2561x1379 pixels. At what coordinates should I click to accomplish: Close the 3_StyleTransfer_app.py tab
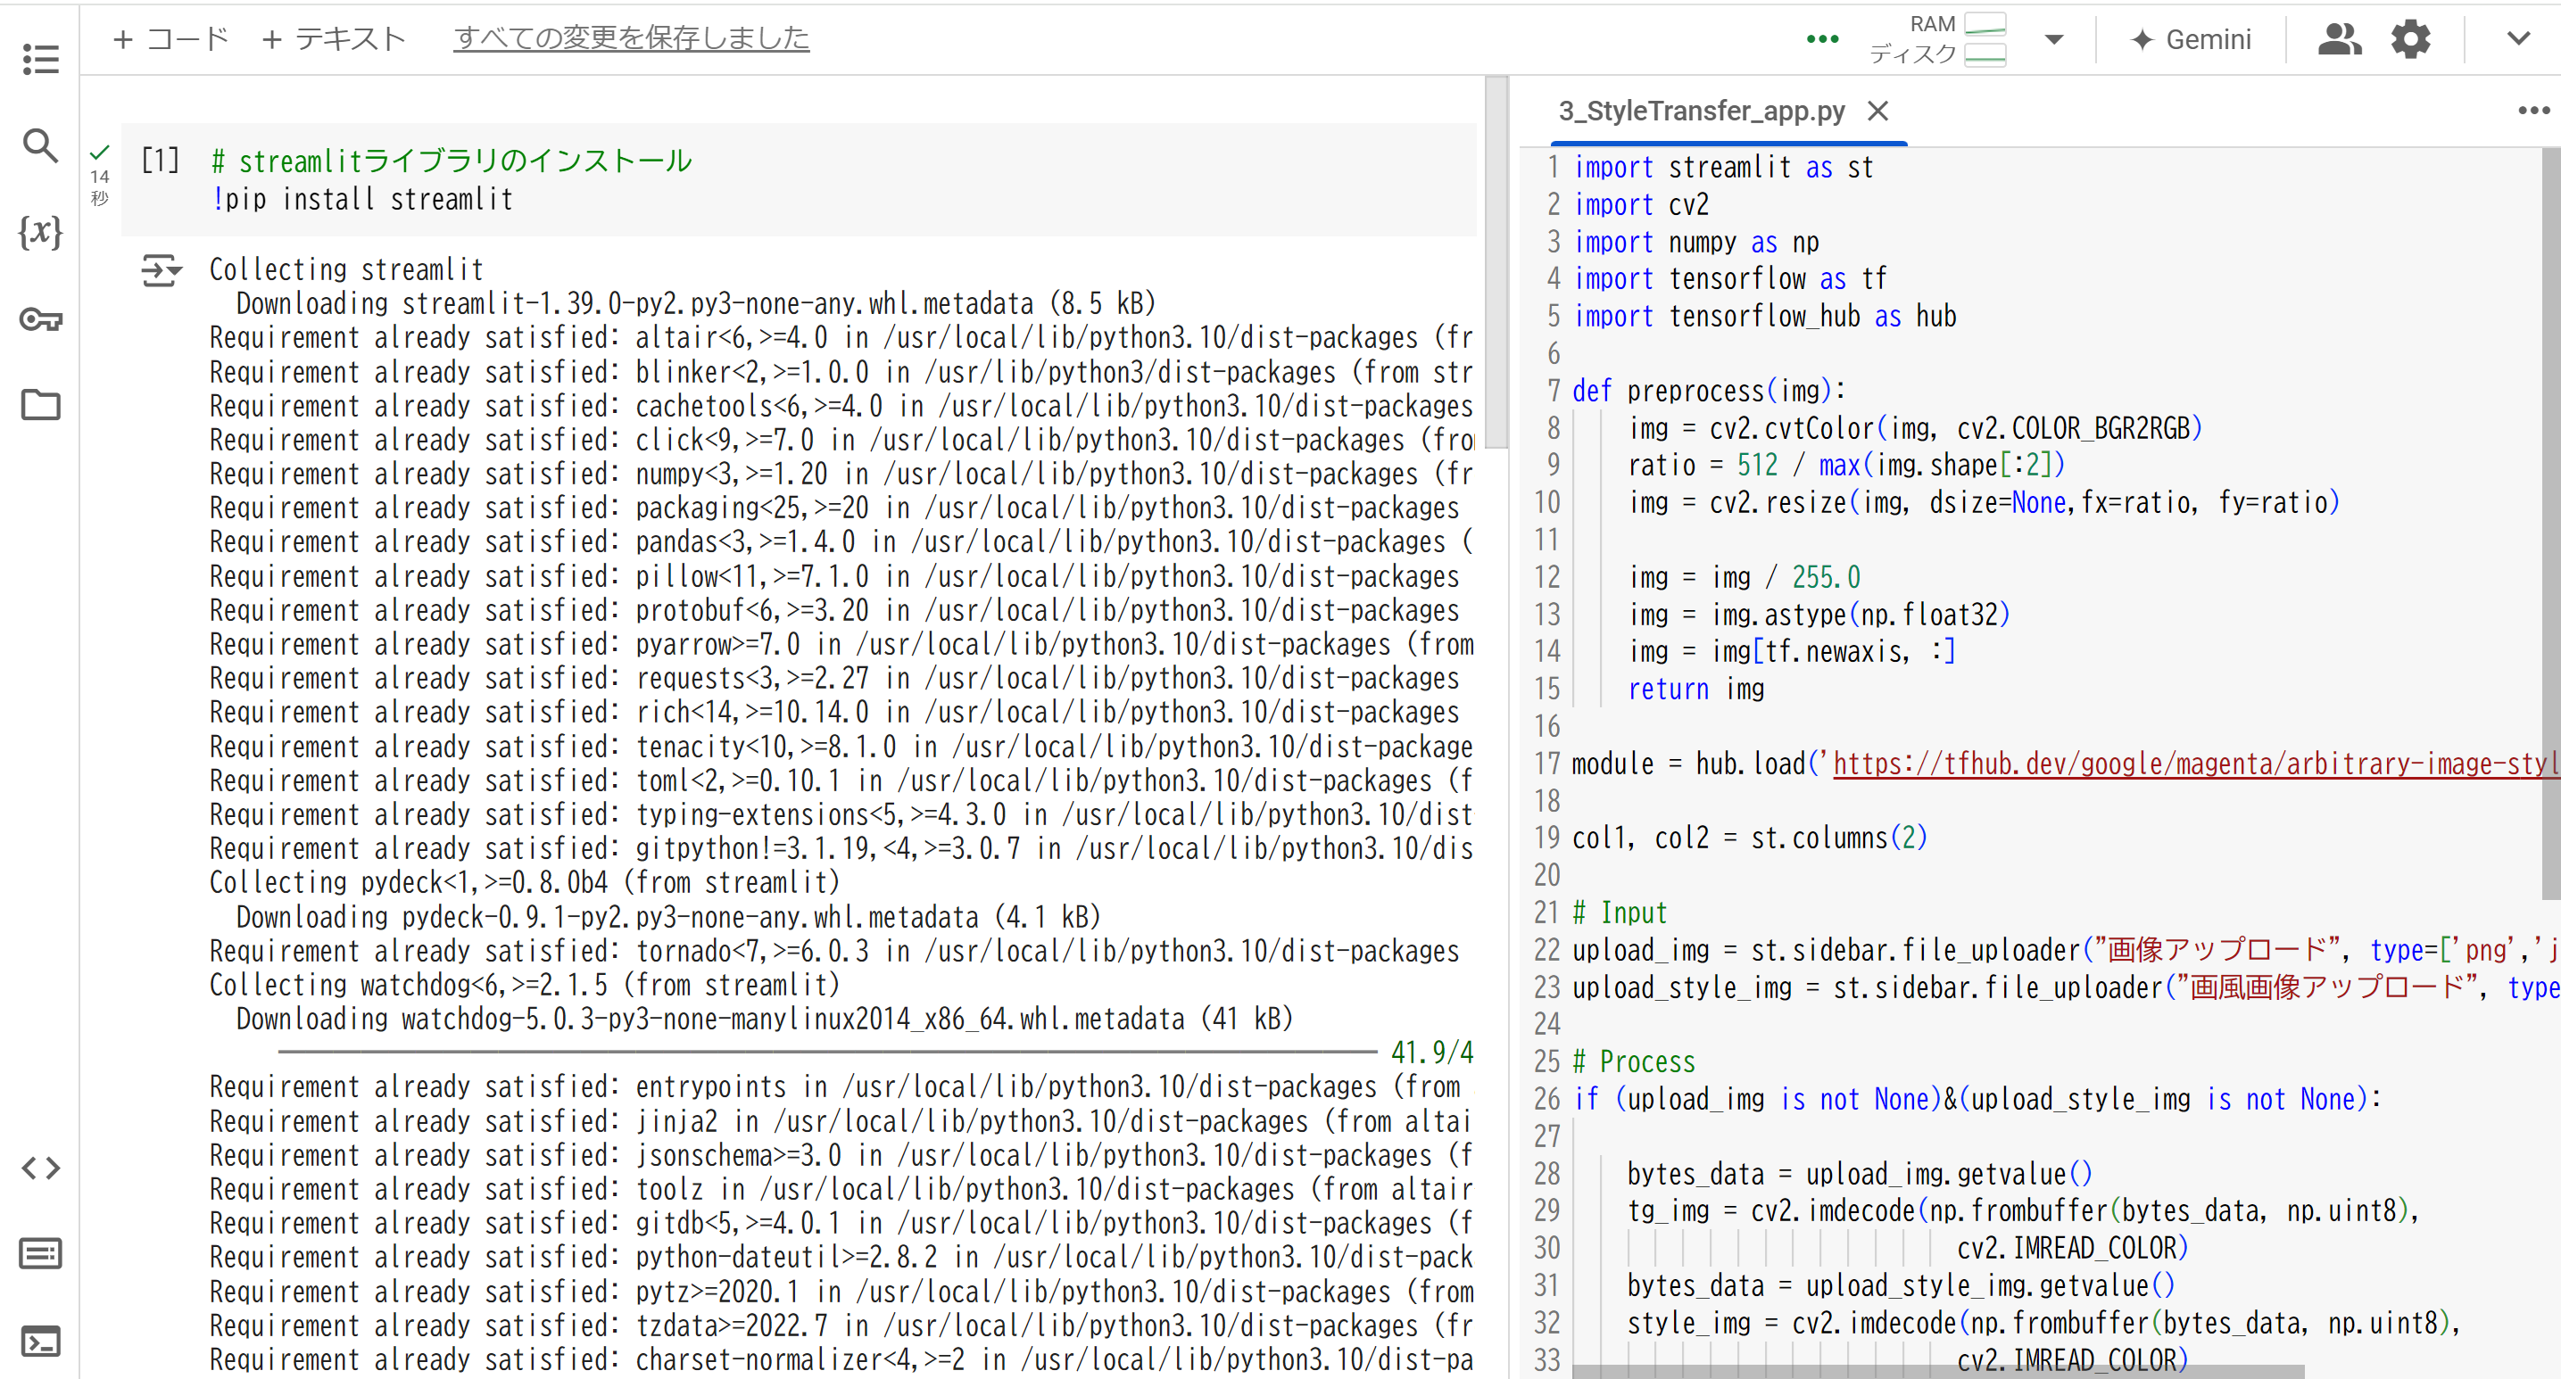[x=1877, y=111]
